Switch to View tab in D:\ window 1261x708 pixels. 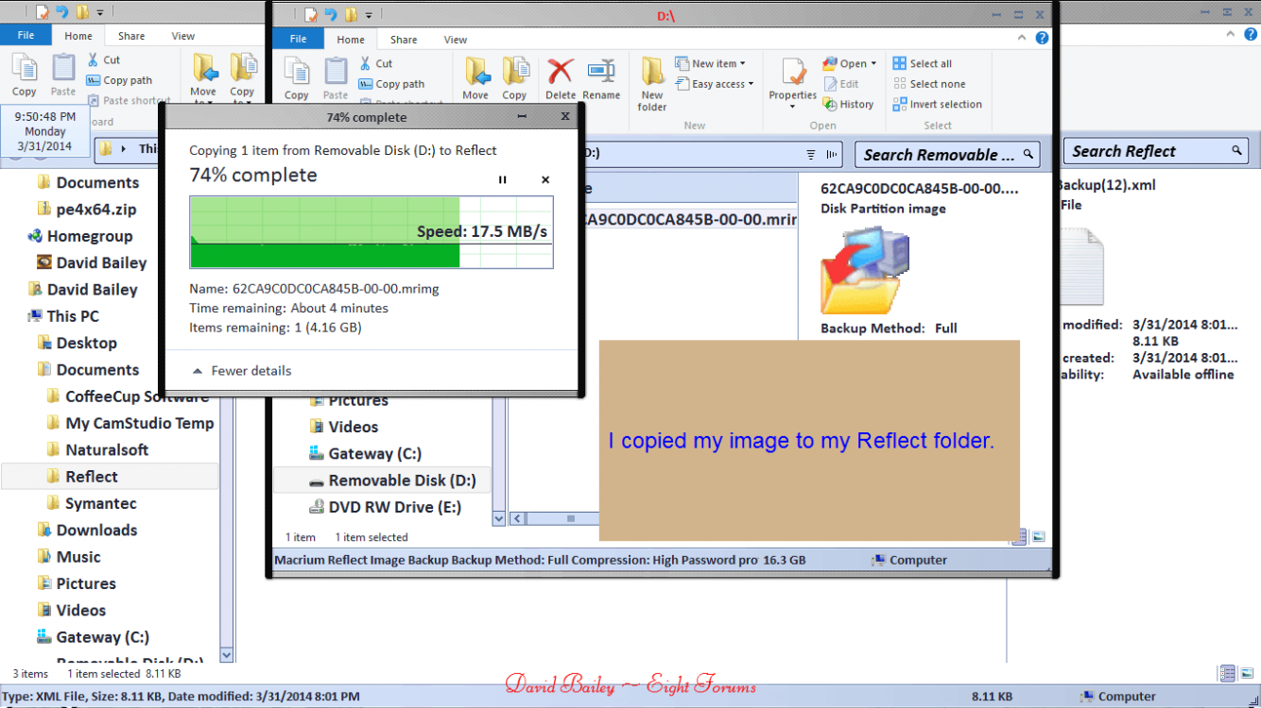[456, 40]
